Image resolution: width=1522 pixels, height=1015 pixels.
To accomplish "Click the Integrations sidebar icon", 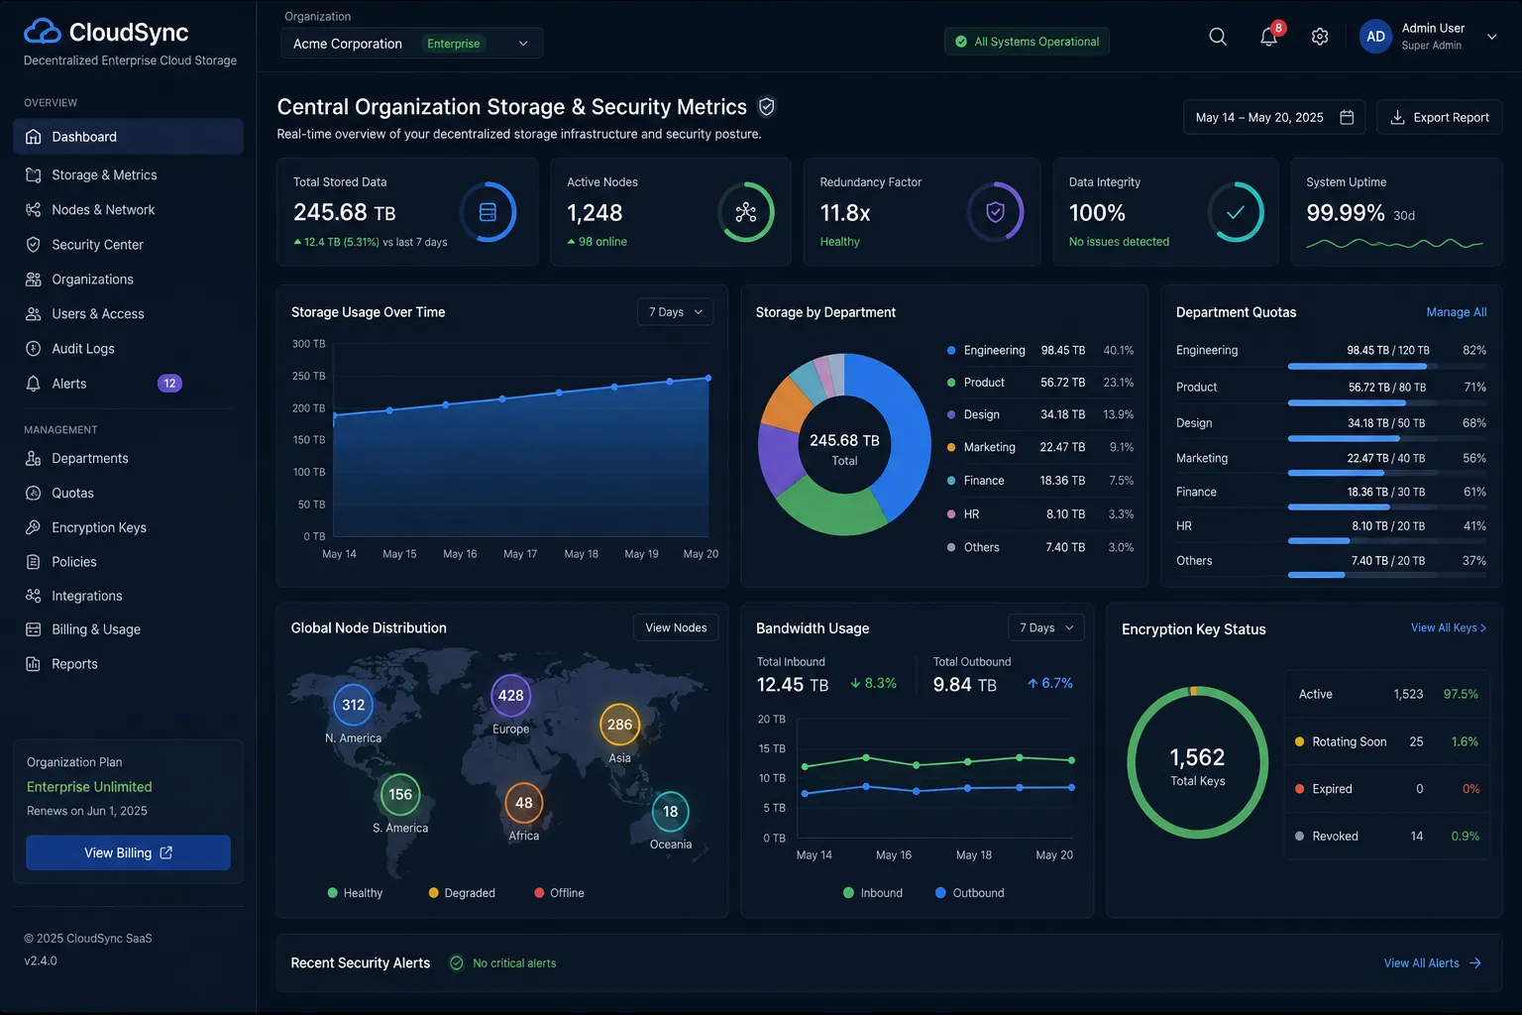I will click(33, 596).
